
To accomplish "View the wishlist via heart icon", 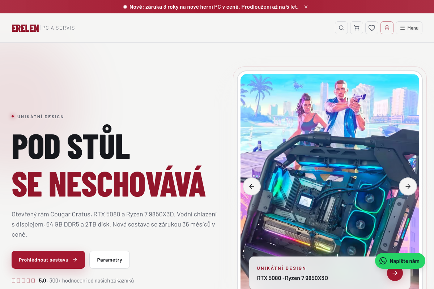I will tap(372, 28).
